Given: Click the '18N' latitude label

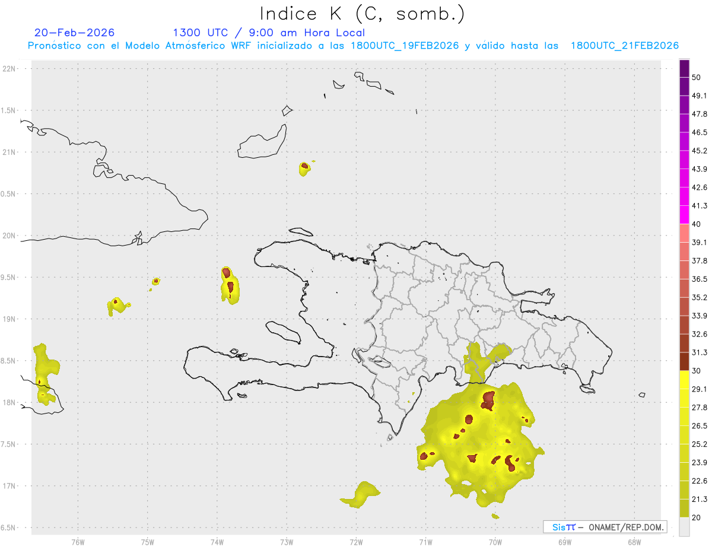Looking at the screenshot, I should (9, 402).
